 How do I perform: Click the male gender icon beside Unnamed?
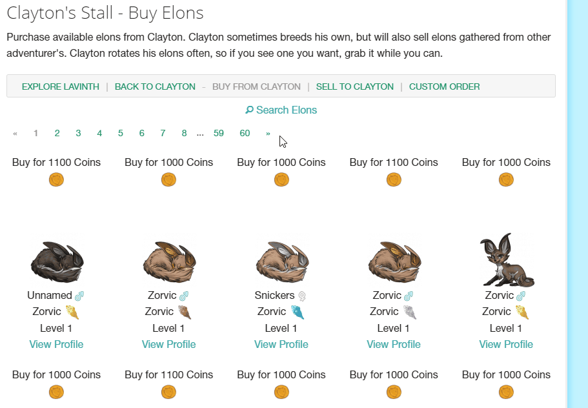pyautogui.click(x=79, y=296)
